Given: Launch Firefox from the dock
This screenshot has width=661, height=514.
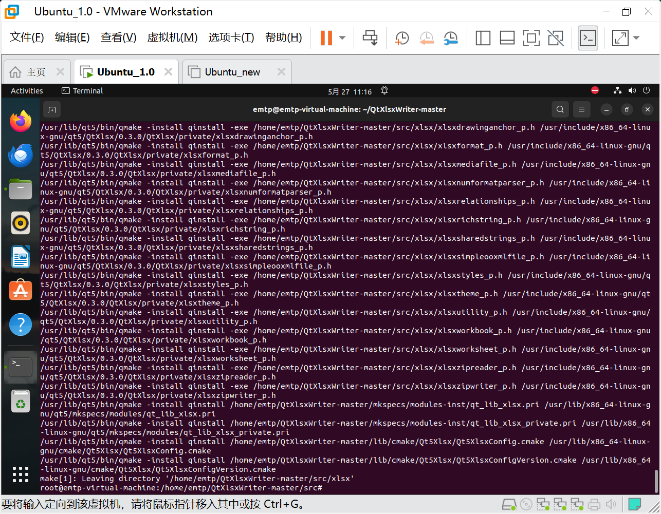Looking at the screenshot, I should tap(21, 122).
